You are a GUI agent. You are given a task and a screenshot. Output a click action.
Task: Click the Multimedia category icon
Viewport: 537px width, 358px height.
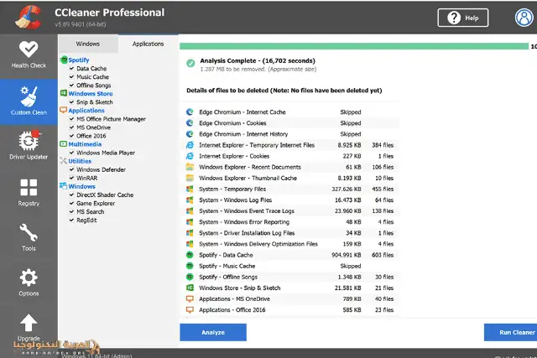click(x=64, y=144)
